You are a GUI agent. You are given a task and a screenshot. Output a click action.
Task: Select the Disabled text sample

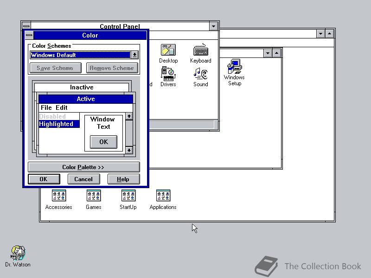coord(59,116)
